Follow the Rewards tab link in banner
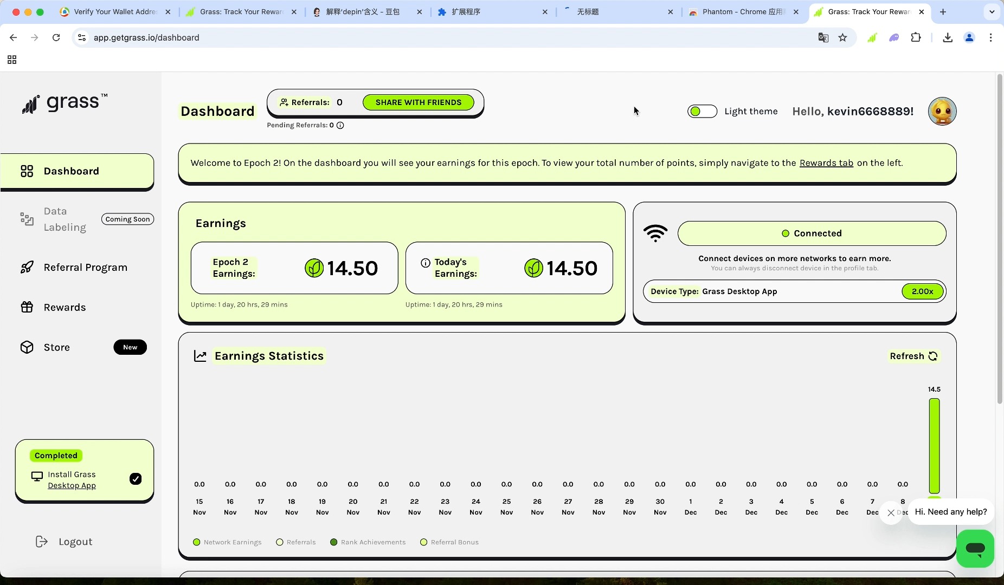Screen dimensions: 1004x585 click(x=826, y=163)
